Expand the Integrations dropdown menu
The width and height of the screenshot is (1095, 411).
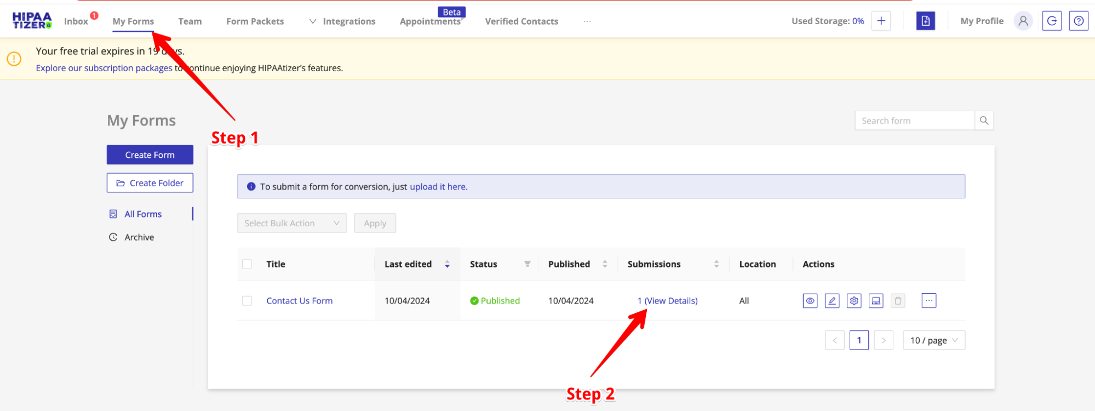[x=343, y=21]
